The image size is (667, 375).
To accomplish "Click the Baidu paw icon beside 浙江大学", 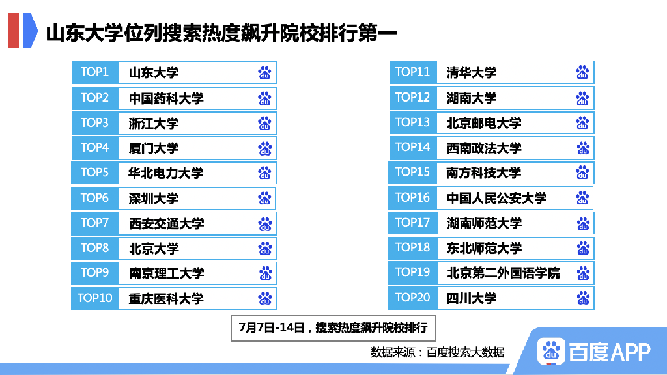I will 264,123.
